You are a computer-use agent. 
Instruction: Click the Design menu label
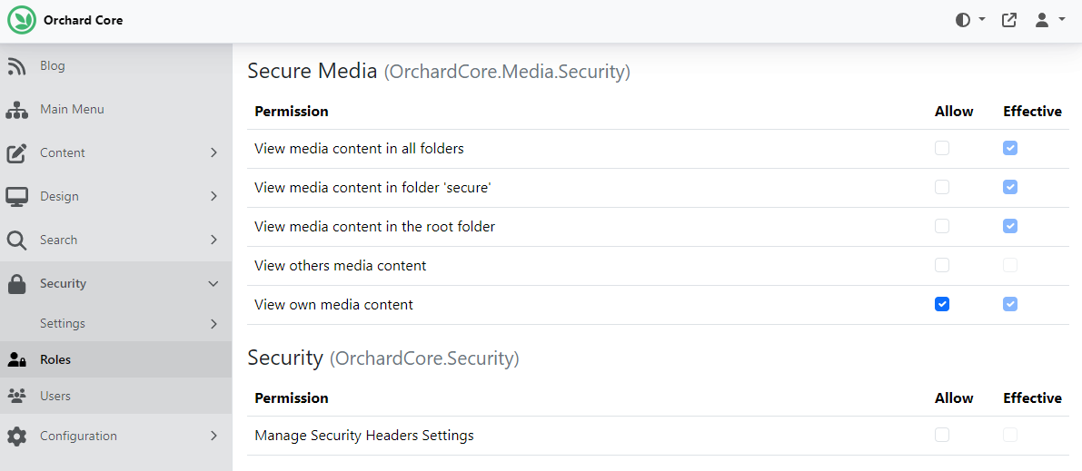[59, 197]
